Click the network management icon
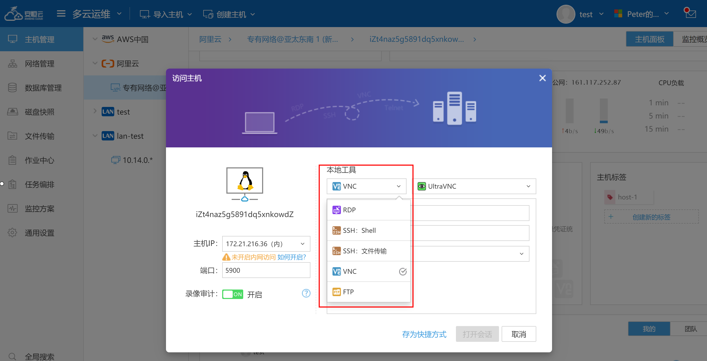 tap(12, 63)
